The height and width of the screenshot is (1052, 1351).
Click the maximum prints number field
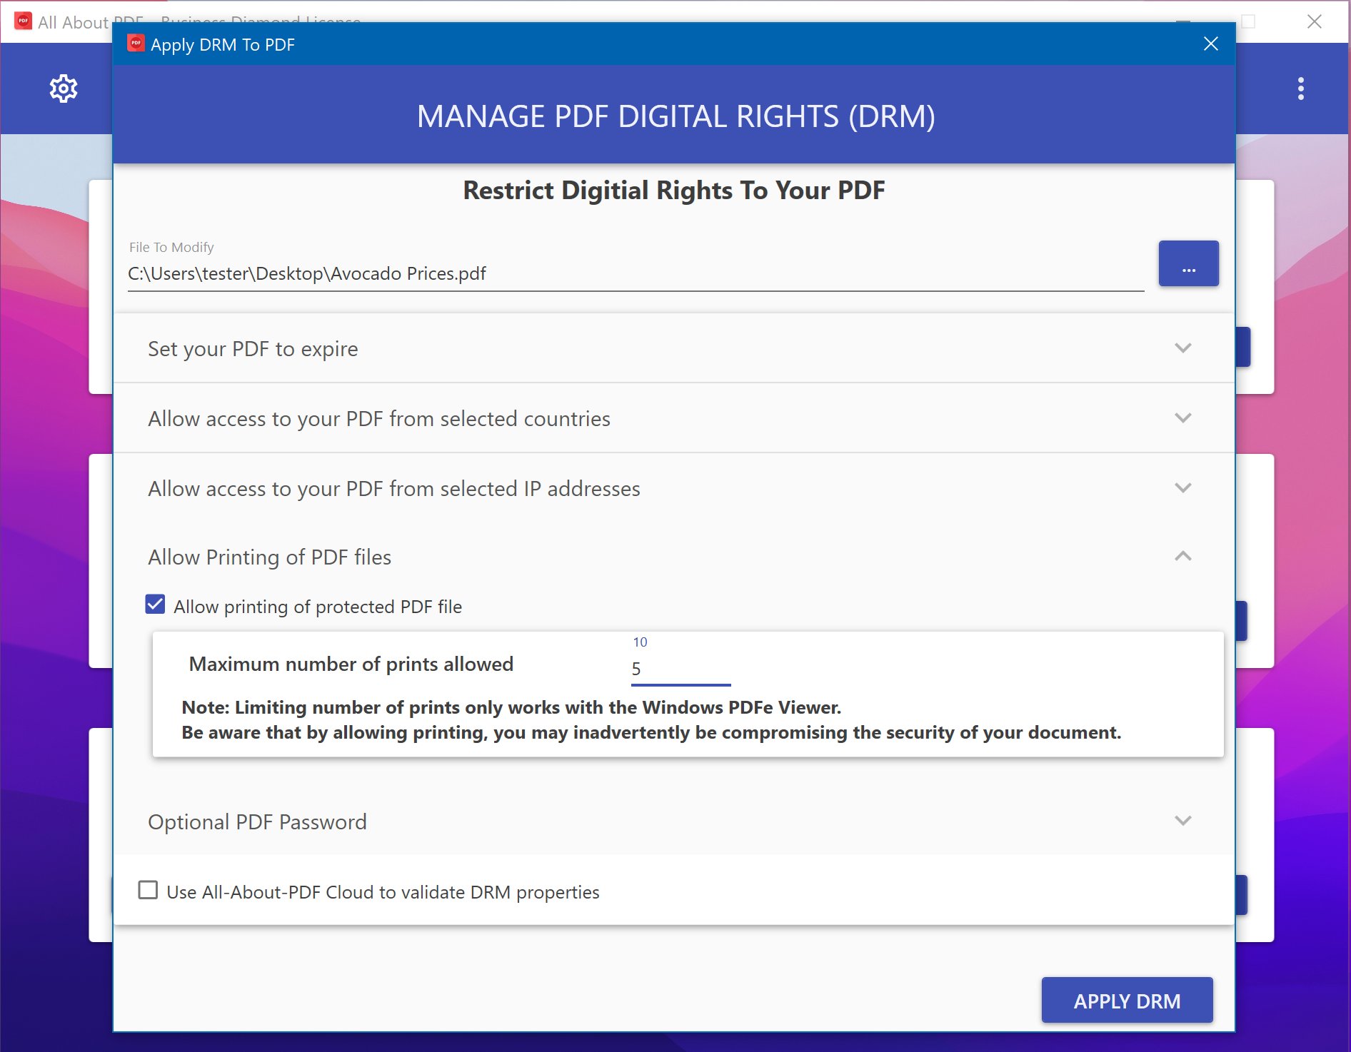coord(680,669)
